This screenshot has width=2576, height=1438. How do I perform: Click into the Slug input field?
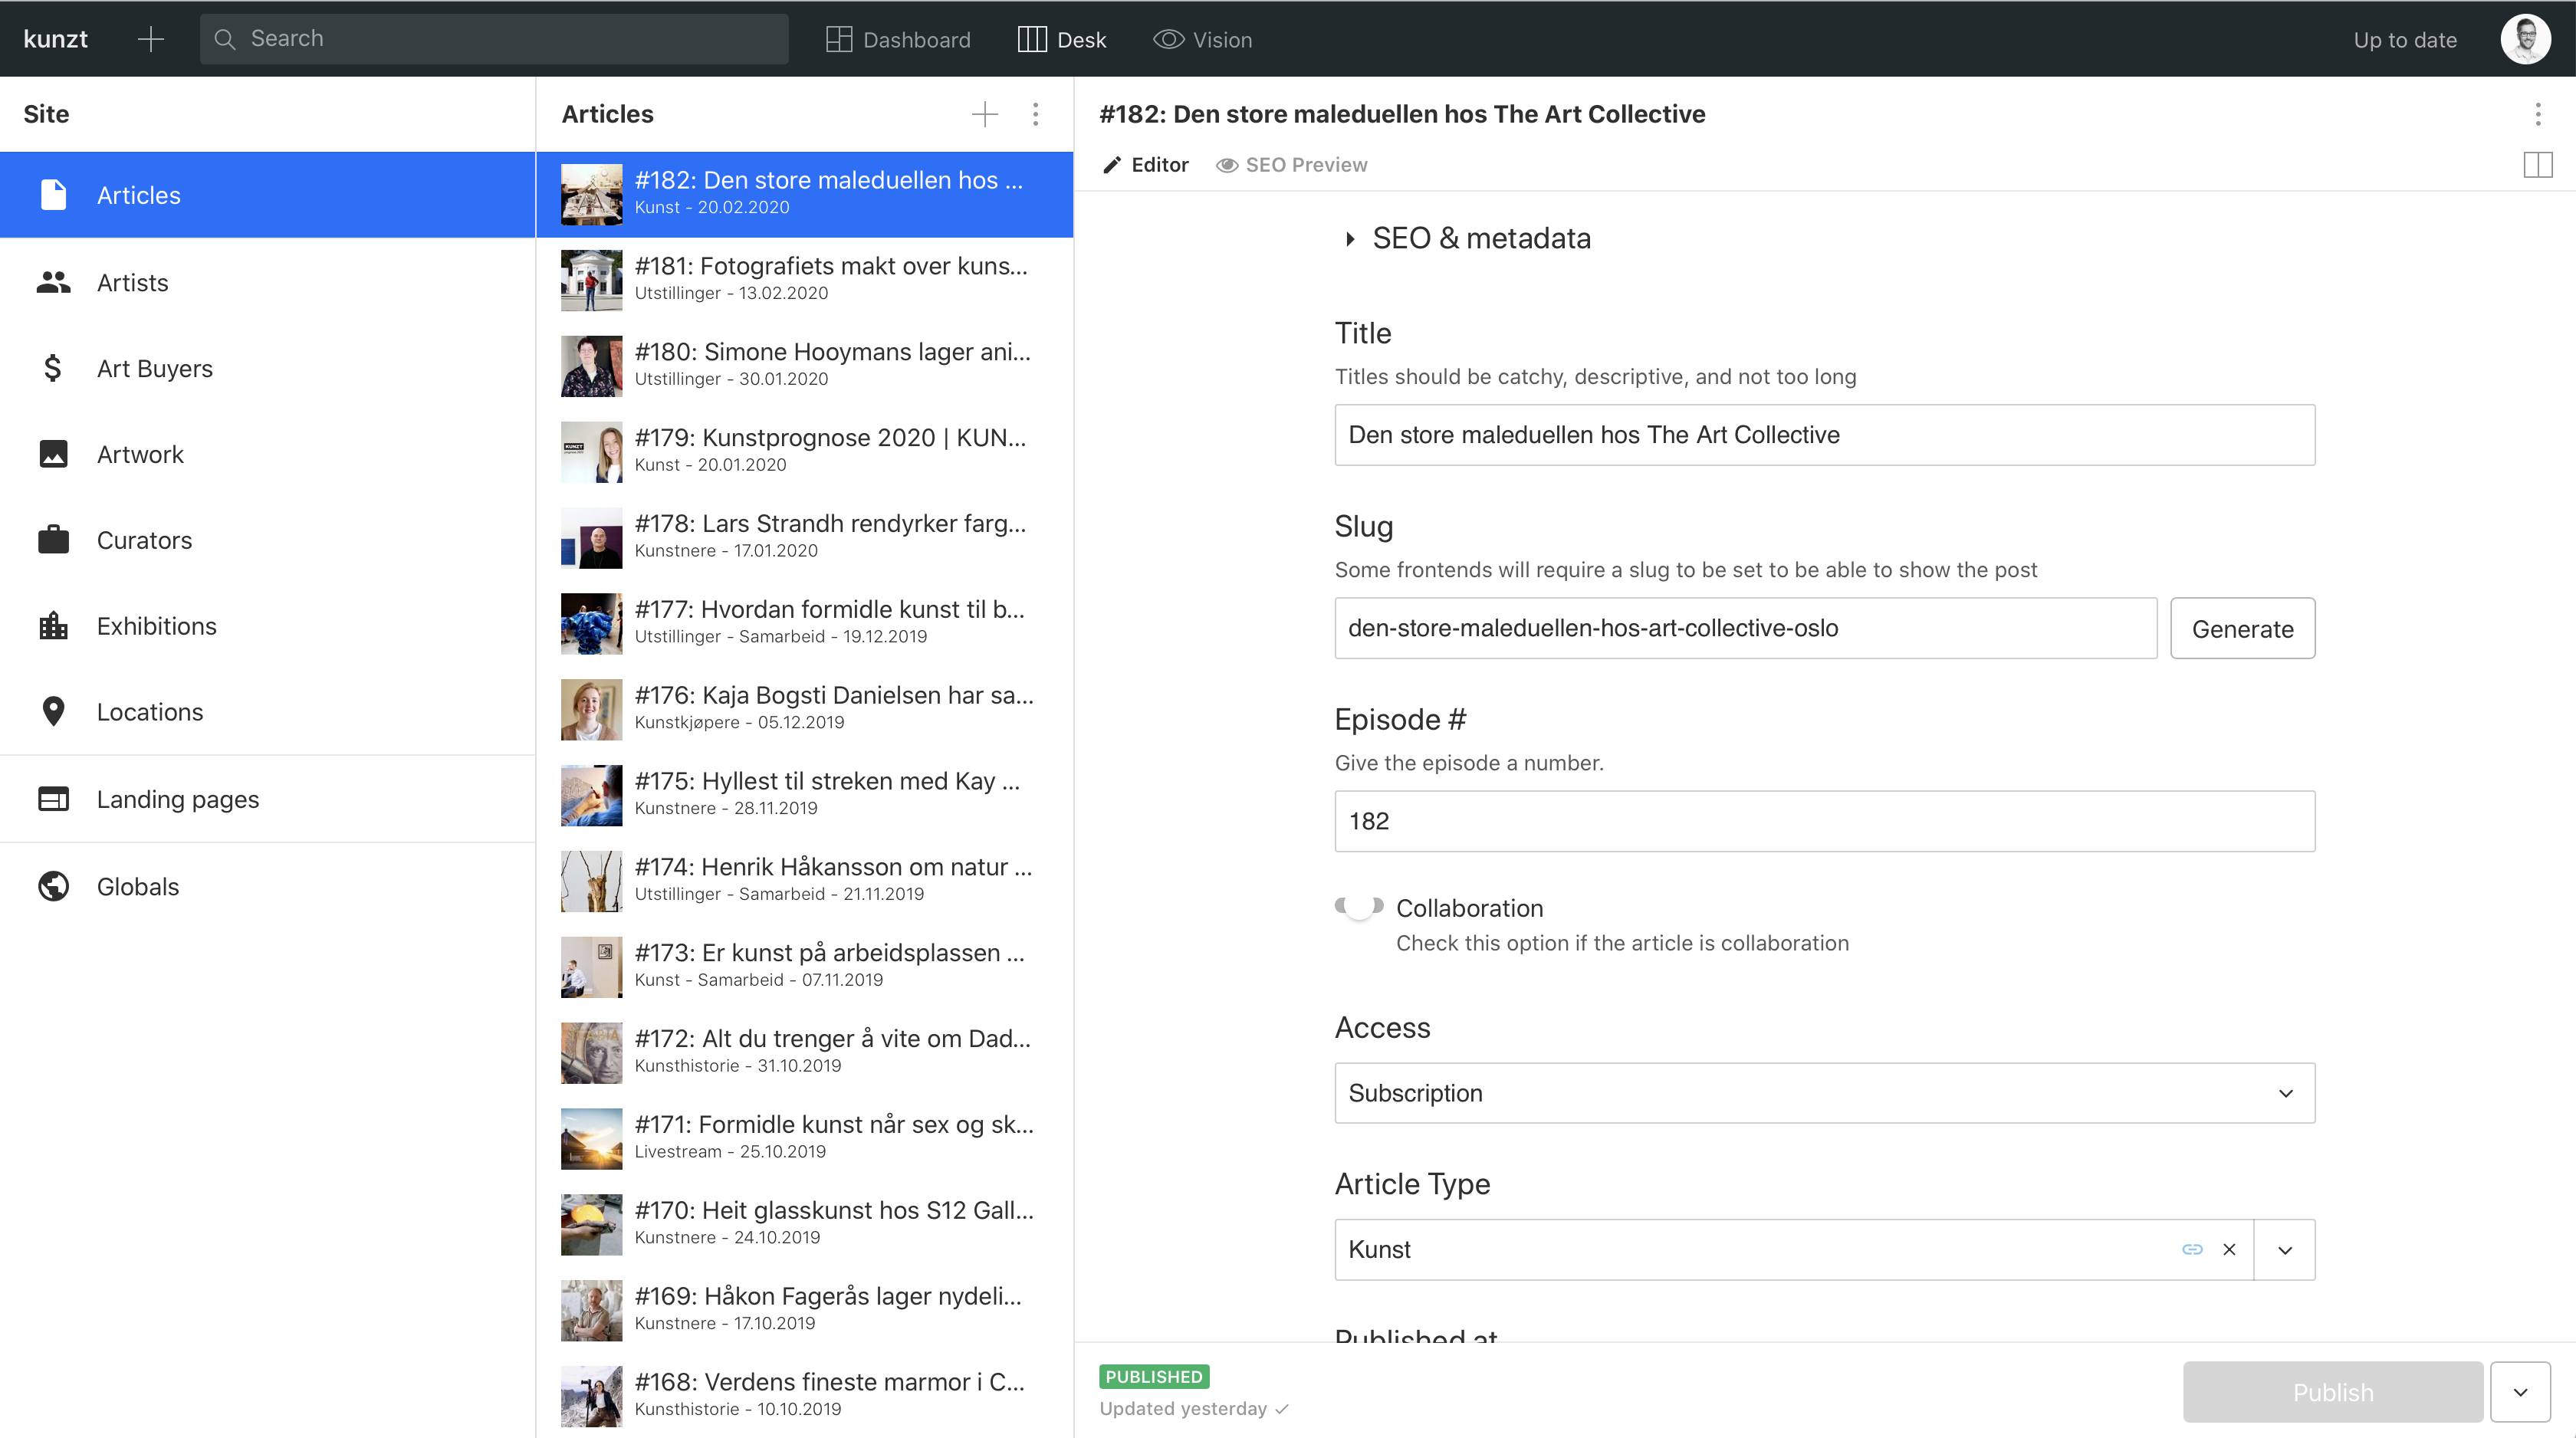point(1745,628)
